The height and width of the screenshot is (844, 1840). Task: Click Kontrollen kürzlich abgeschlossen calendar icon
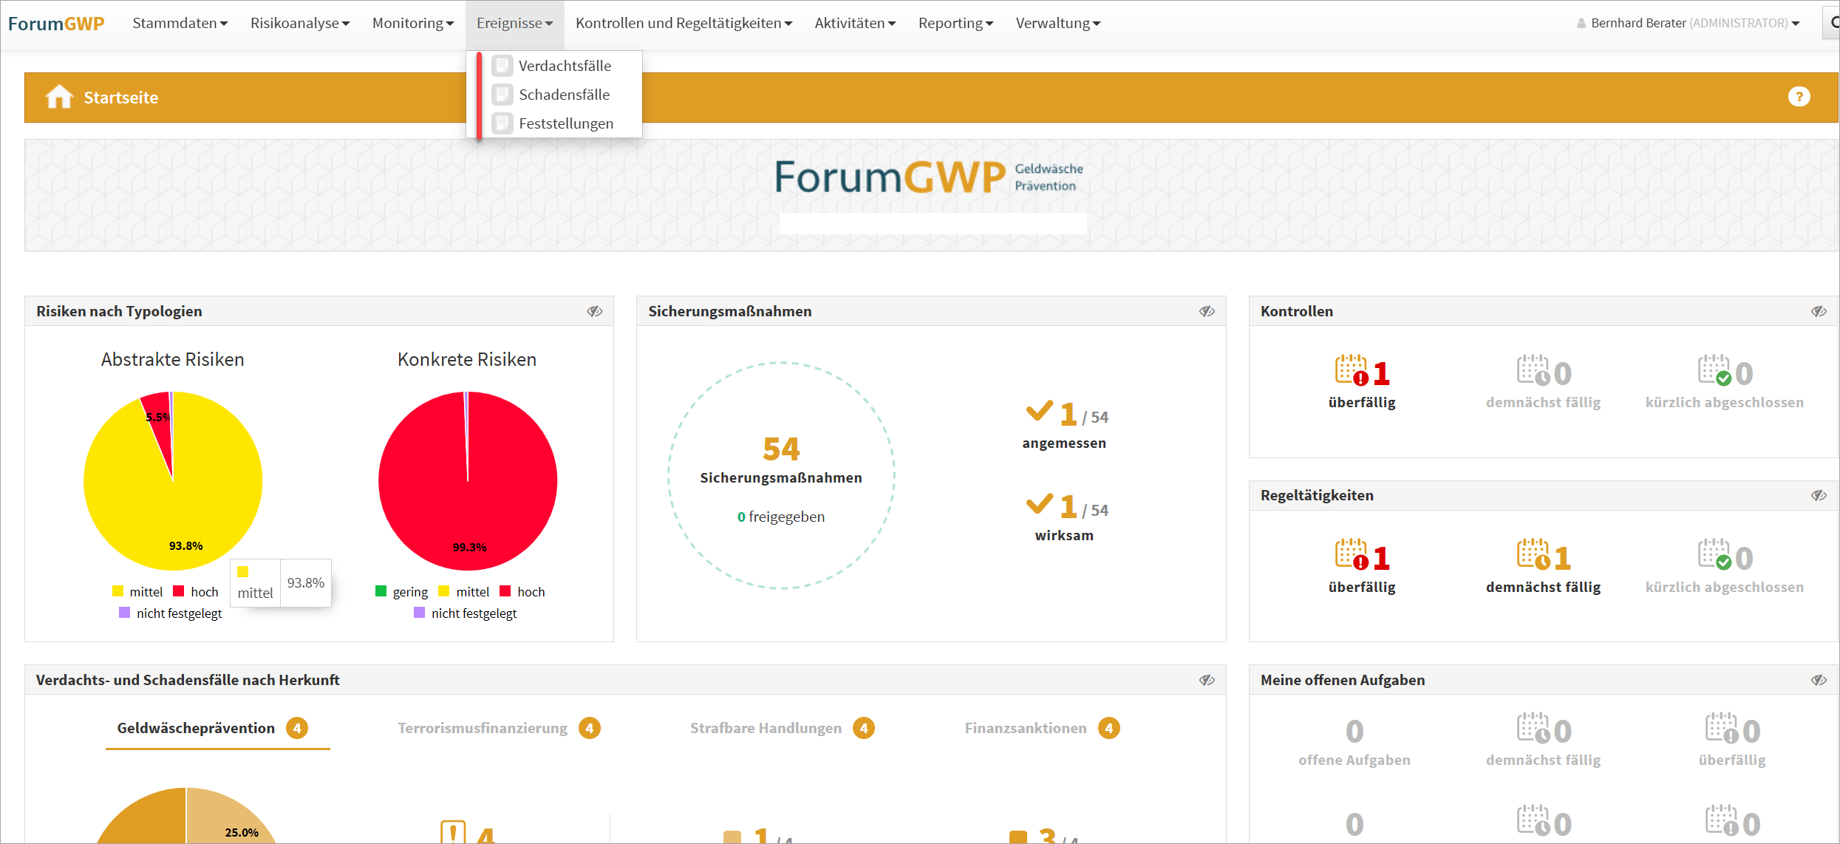click(x=1714, y=371)
